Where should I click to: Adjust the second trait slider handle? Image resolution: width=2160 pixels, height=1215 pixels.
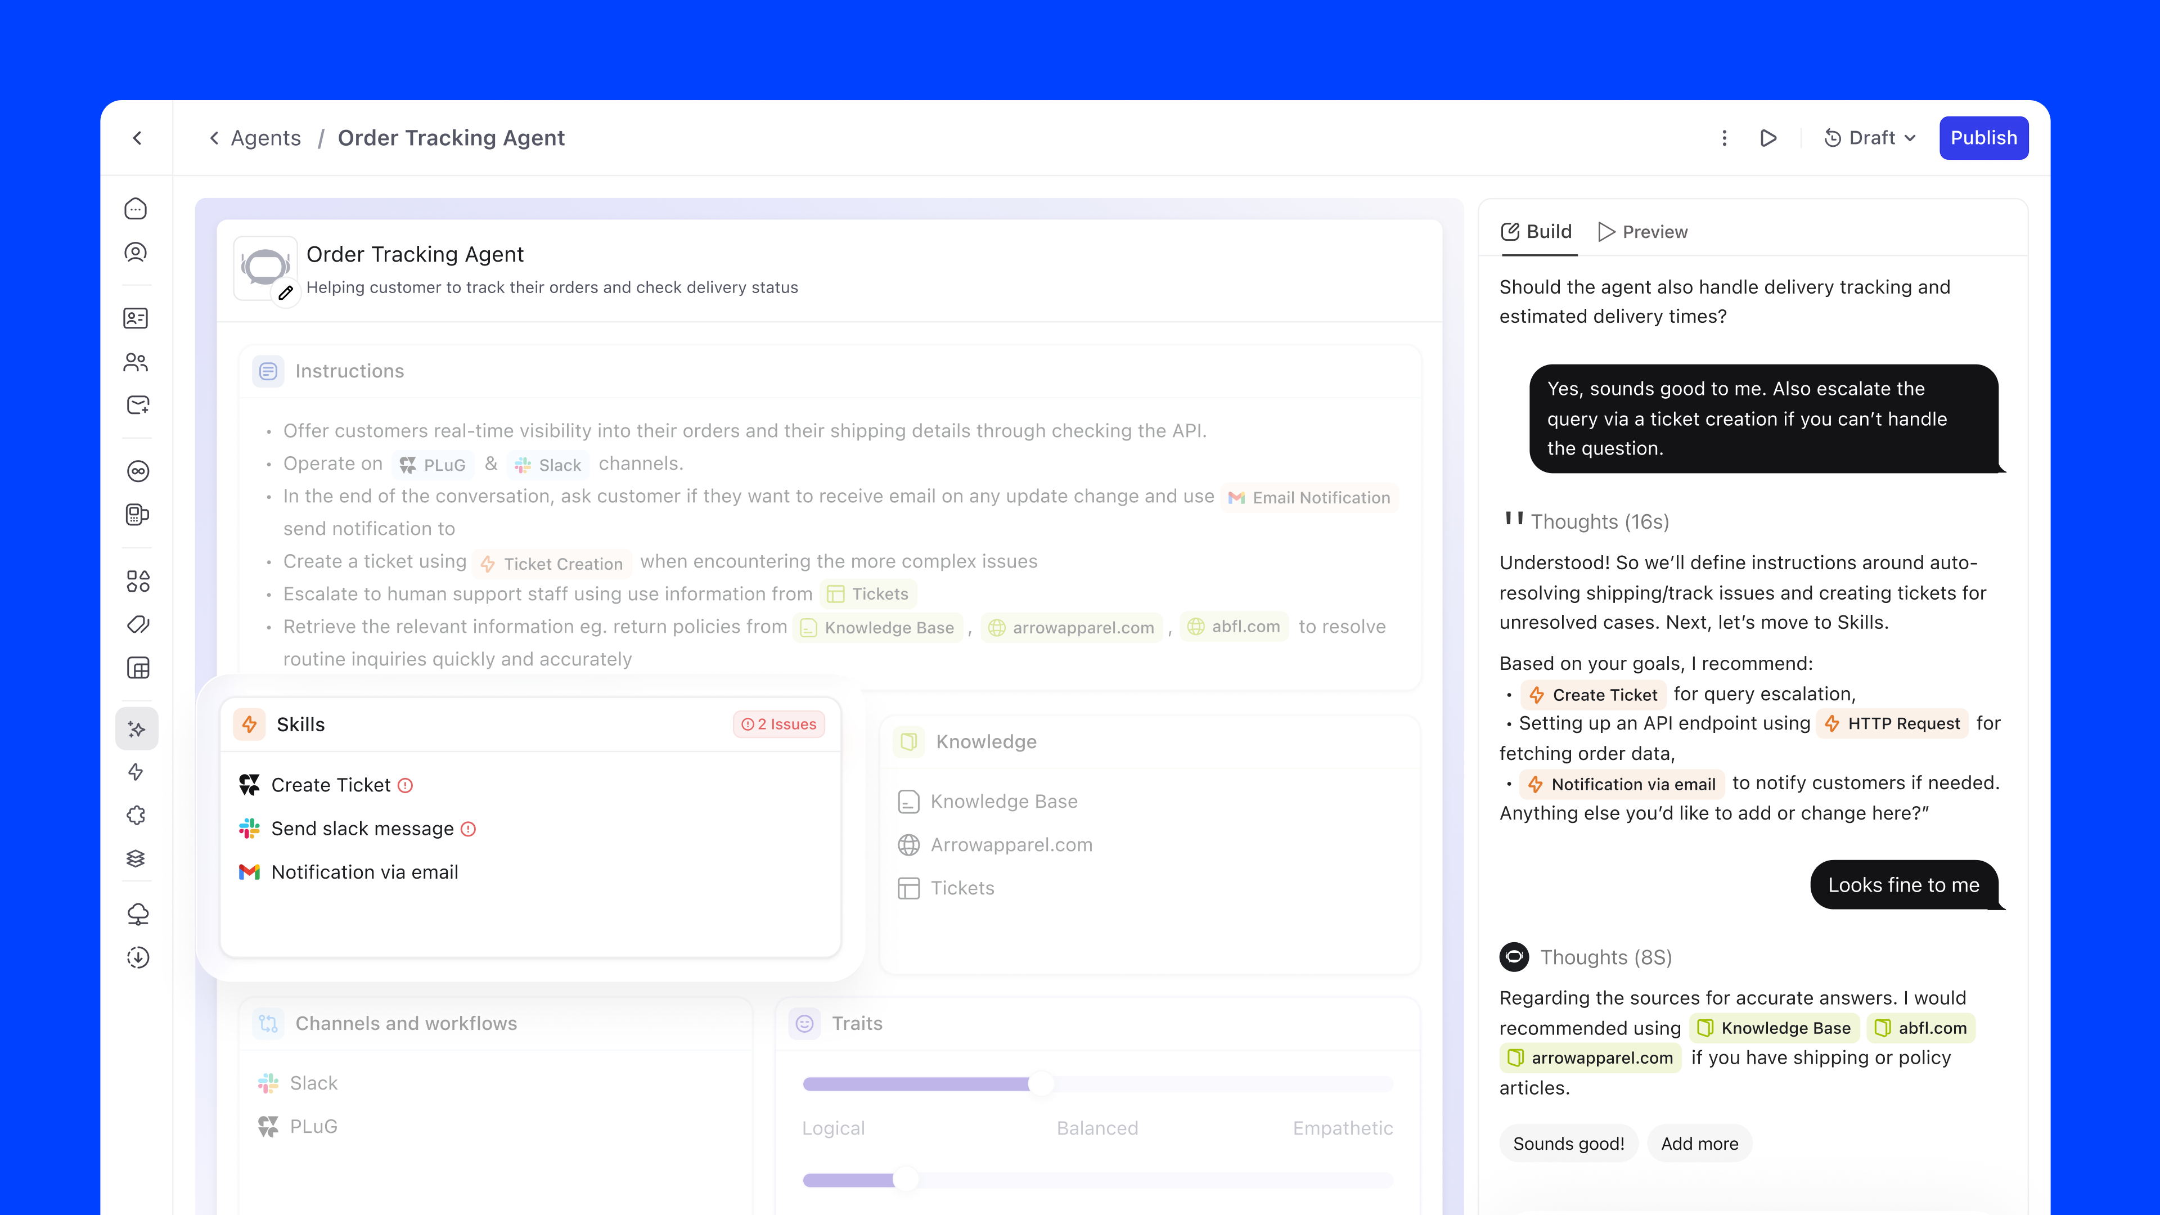(x=906, y=1181)
